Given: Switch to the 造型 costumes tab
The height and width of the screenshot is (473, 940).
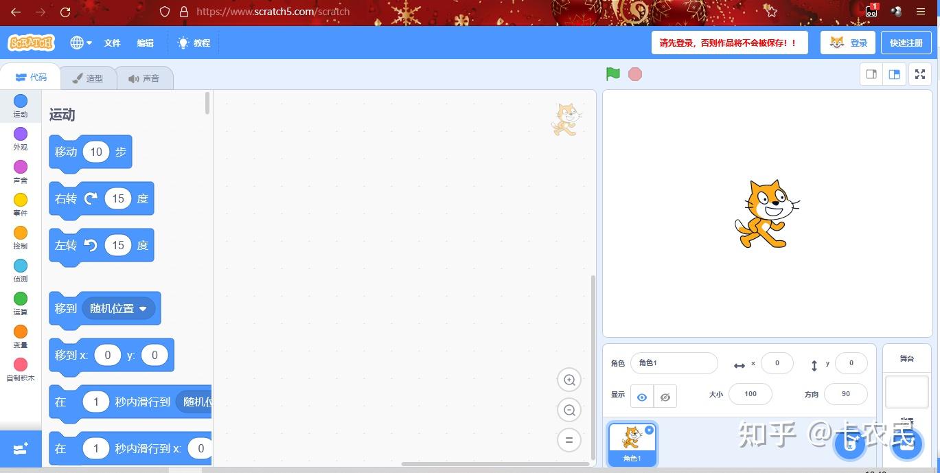Looking at the screenshot, I should 88,78.
